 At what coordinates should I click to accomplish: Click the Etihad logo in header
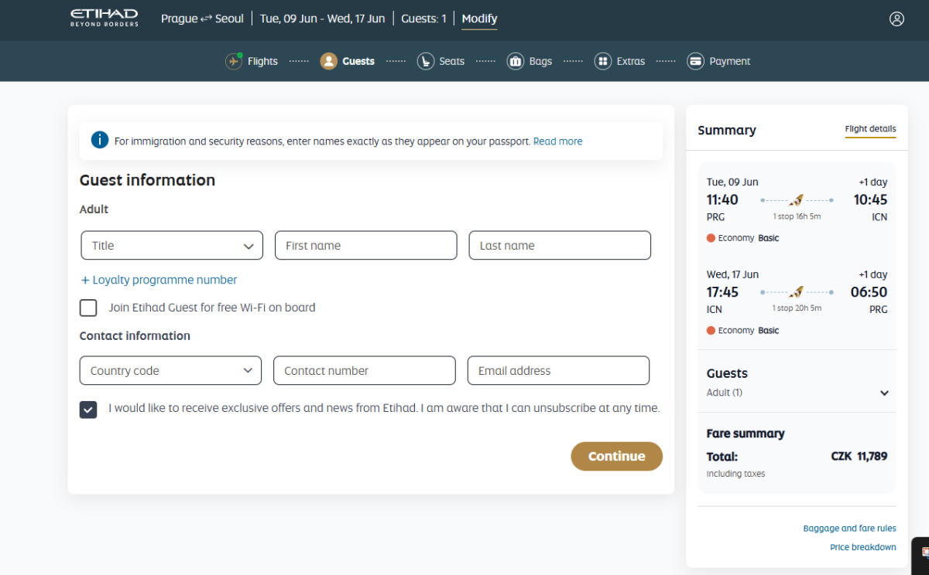(105, 18)
